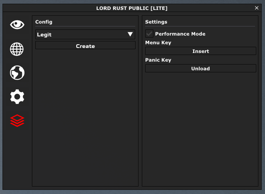Select the wireframe globe sidebar icon
Screen dimensions: 265x194
click(17, 49)
